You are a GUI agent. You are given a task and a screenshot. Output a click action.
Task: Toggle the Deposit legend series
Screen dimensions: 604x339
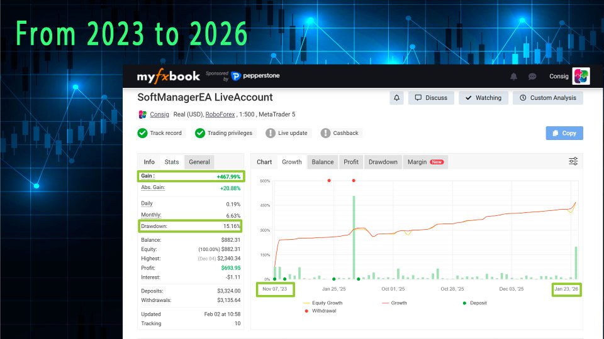(474, 303)
